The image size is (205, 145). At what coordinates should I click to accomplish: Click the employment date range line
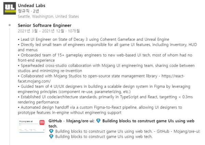(49, 31)
